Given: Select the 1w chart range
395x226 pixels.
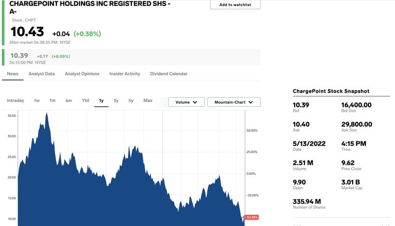Looking at the screenshot, I should [37, 100].
